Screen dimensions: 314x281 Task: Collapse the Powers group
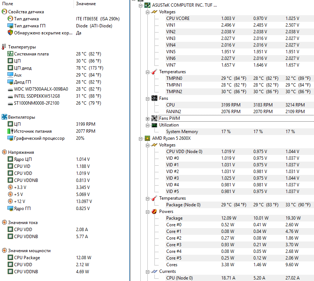click(148, 212)
